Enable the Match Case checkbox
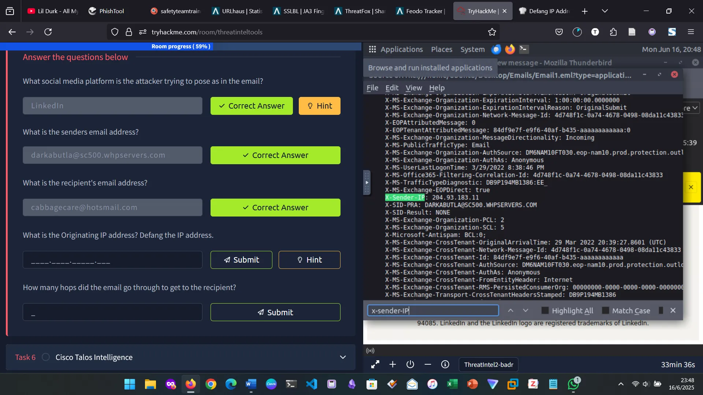Screen dimensions: 703x395 click(x=605, y=311)
